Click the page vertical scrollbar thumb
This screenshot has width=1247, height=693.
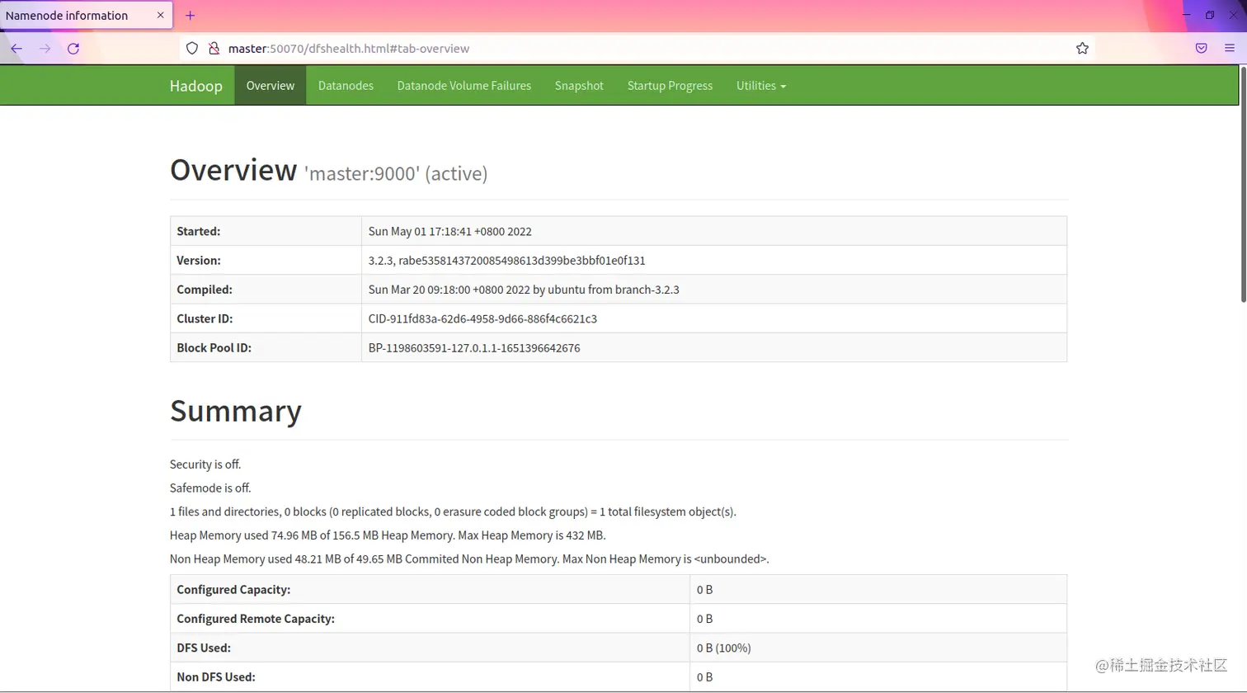coord(1243,184)
